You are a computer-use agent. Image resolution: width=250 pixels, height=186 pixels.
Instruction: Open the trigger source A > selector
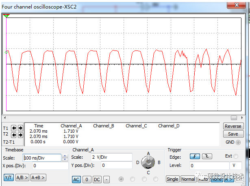pos(229,179)
